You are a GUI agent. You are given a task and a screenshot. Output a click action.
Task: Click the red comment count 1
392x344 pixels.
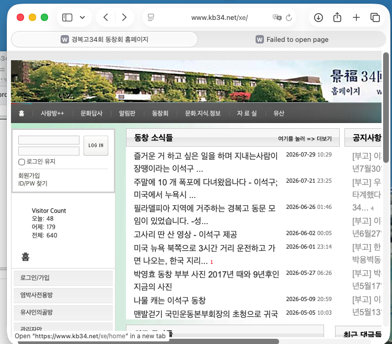212,262
